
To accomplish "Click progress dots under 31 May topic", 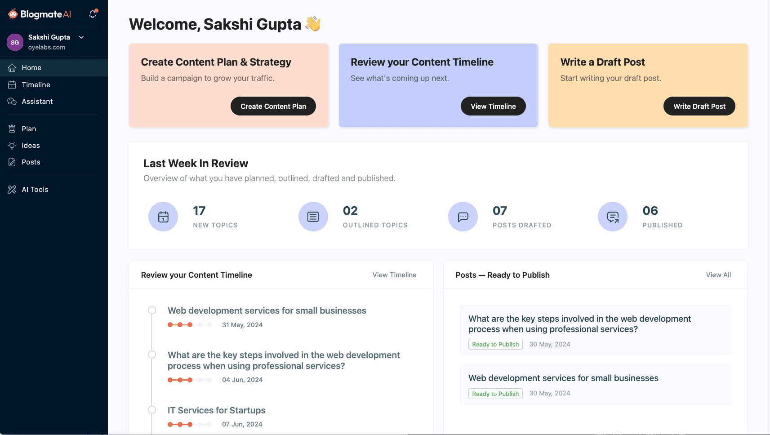I will tap(190, 325).
